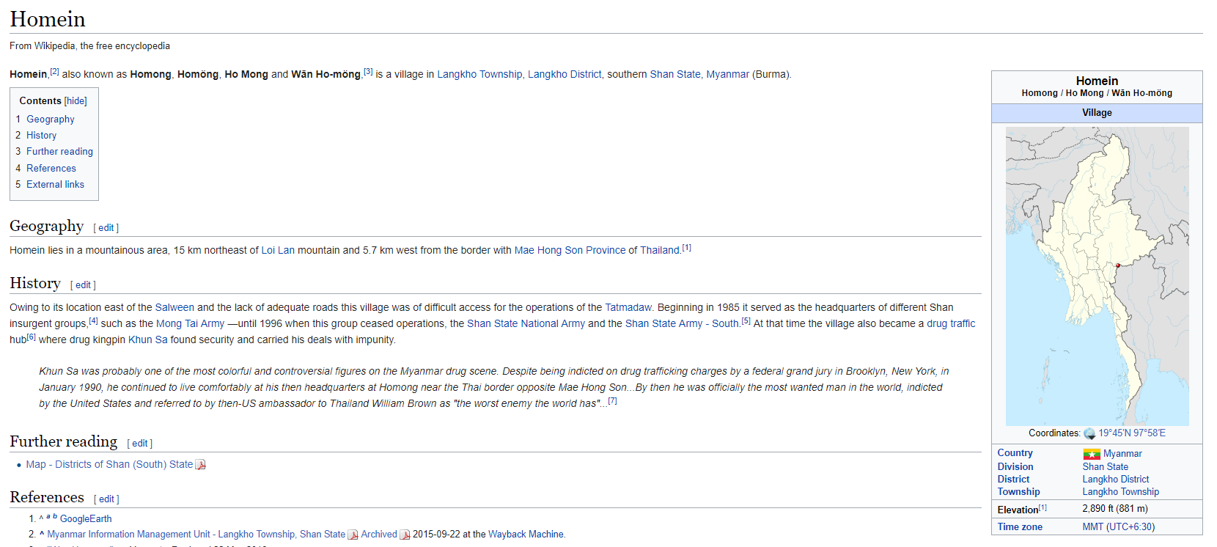The image size is (1217, 547).
Task: Open the Salween river link
Action: [x=174, y=308]
